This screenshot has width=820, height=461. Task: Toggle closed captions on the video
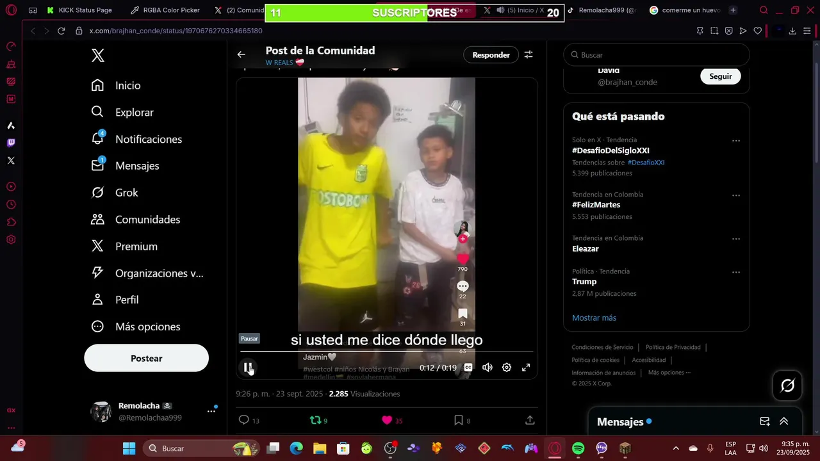pos(468,368)
